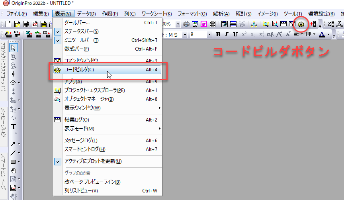Viewport: 344px width, 200px height.
Task: Choose 結果ログ(O) menu entry
Action: click(107, 120)
